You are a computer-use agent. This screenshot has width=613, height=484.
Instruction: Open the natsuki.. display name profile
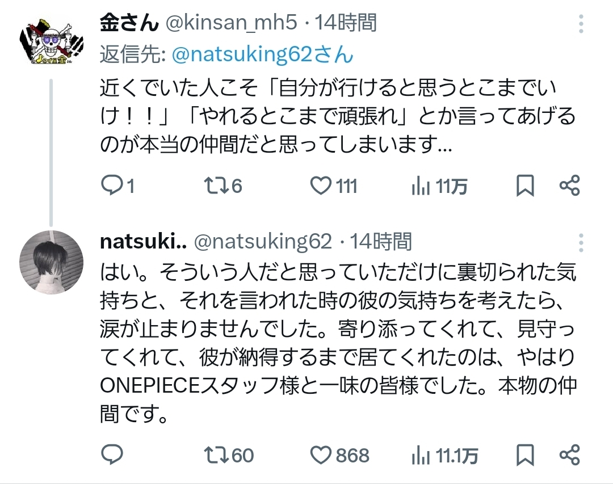coord(143,242)
